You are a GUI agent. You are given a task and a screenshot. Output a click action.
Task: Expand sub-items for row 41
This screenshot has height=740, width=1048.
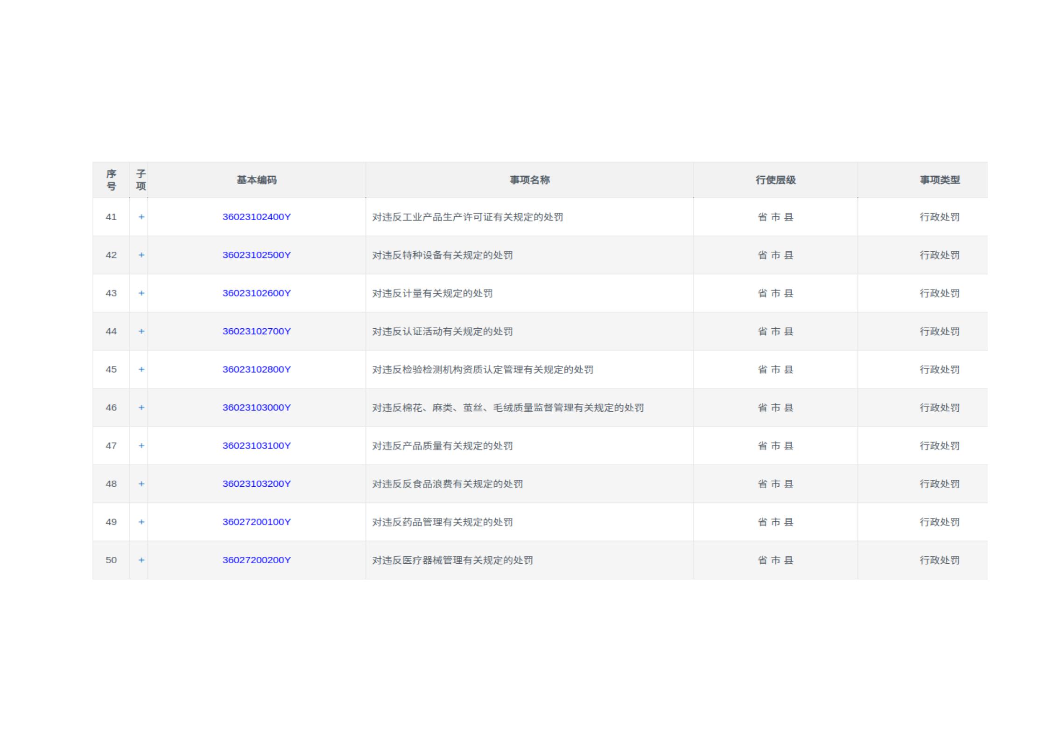click(141, 217)
